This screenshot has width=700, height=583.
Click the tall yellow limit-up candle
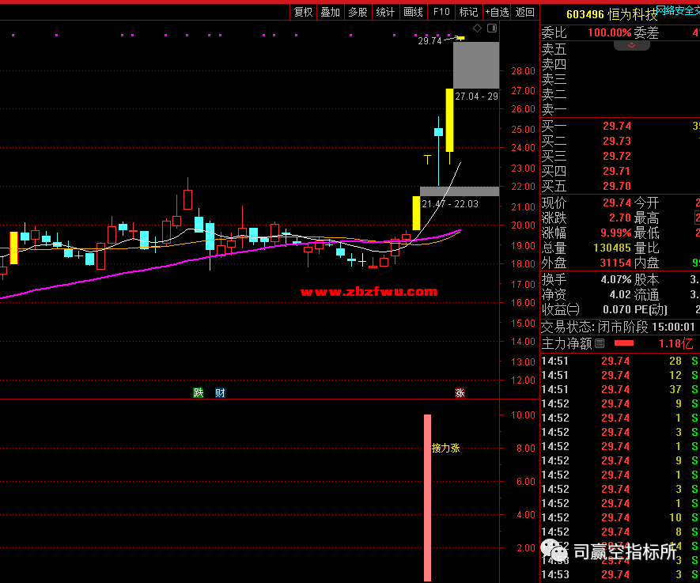(x=449, y=120)
